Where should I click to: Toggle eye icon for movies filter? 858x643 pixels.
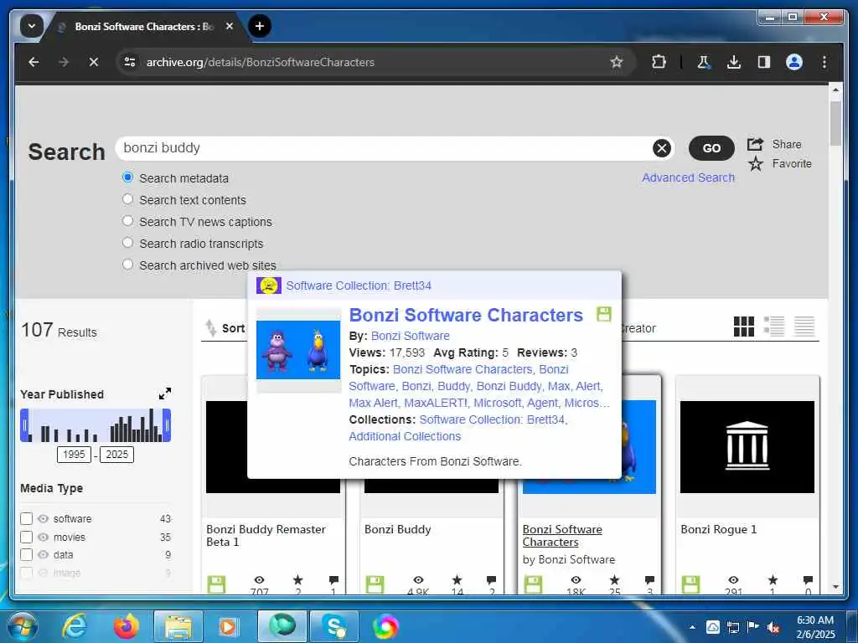(44, 537)
